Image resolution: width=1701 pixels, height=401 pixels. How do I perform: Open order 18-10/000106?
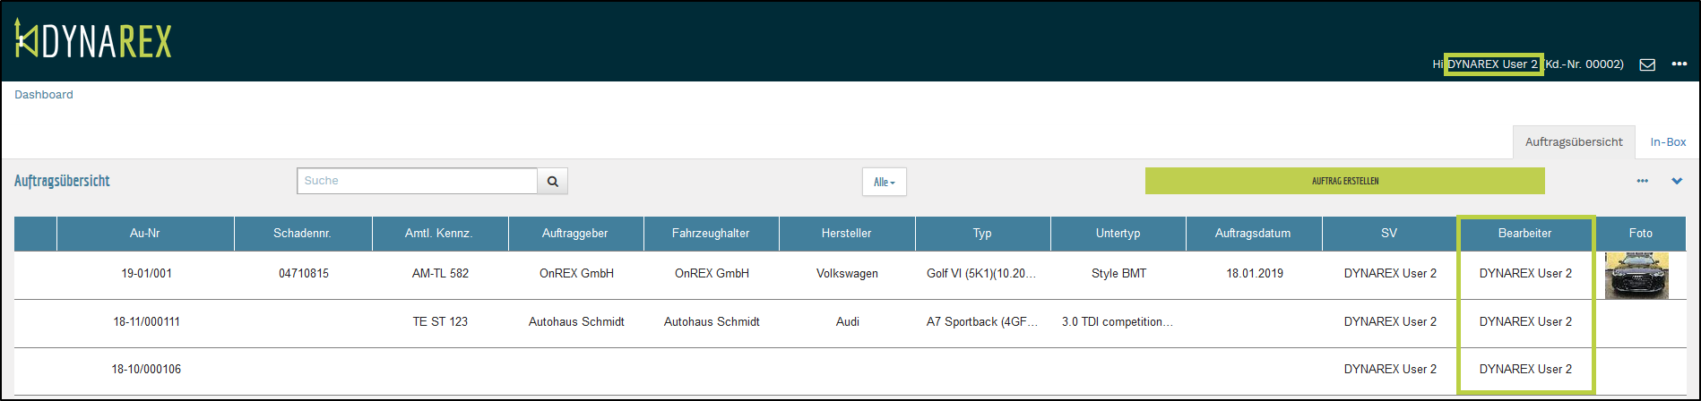click(x=146, y=370)
